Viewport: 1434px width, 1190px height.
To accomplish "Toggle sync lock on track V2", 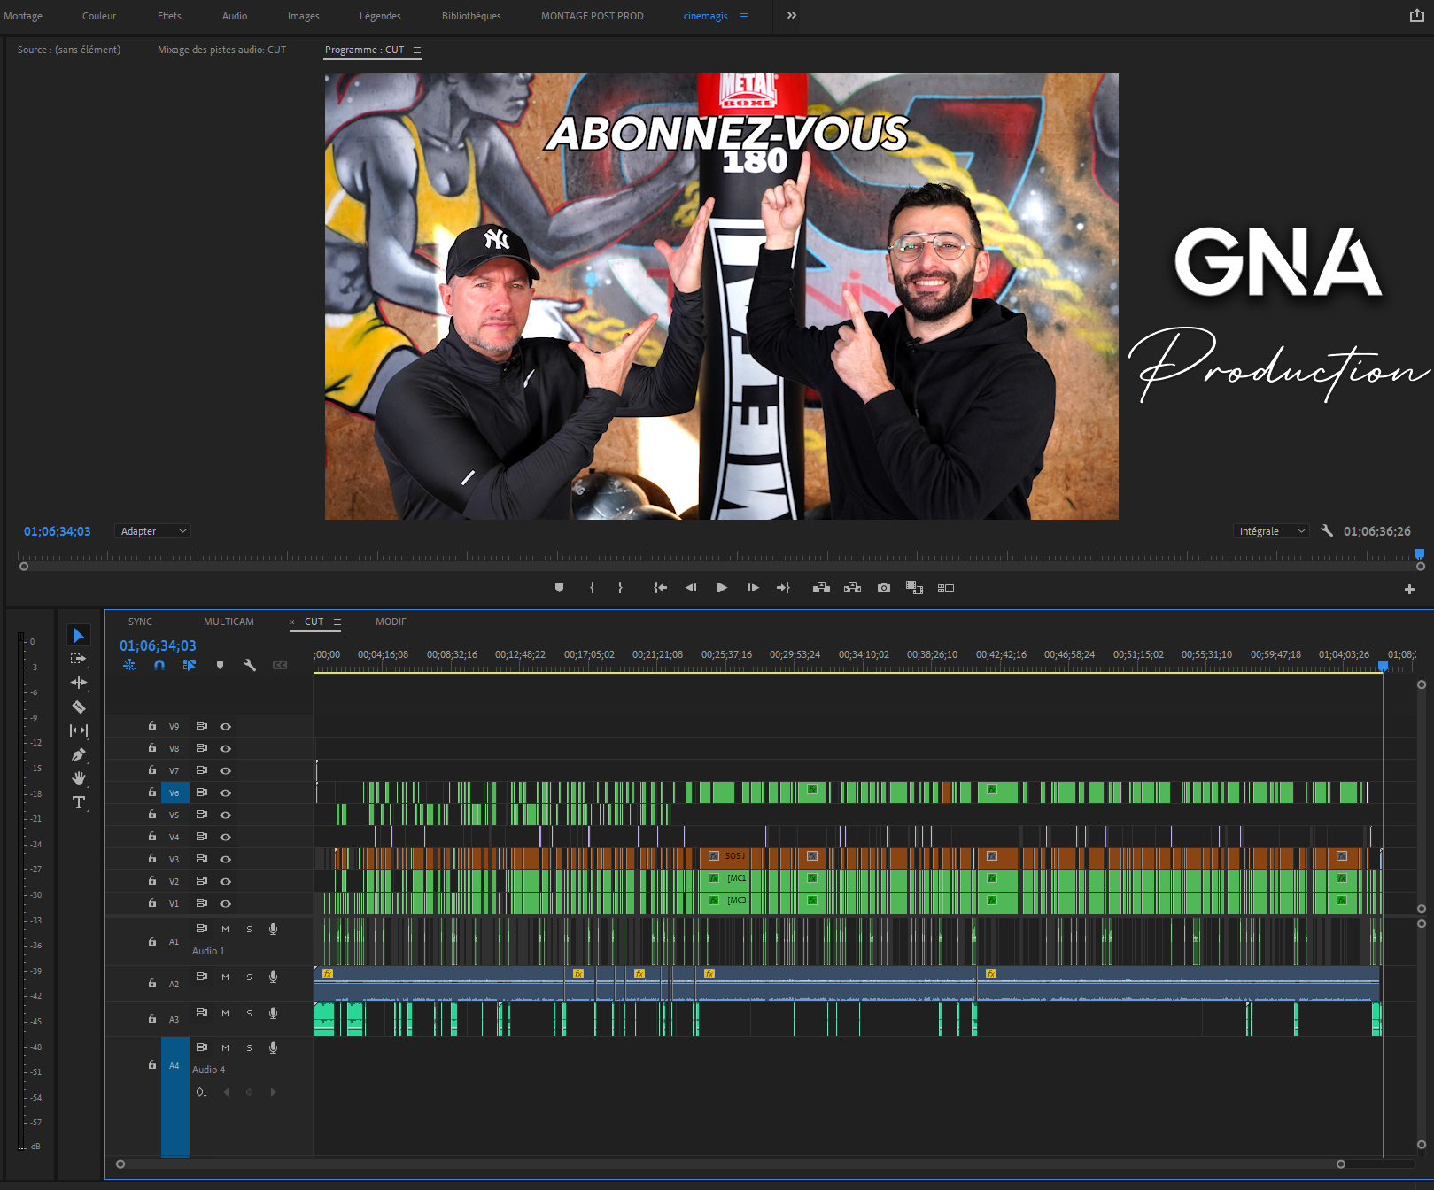I will coord(202,881).
